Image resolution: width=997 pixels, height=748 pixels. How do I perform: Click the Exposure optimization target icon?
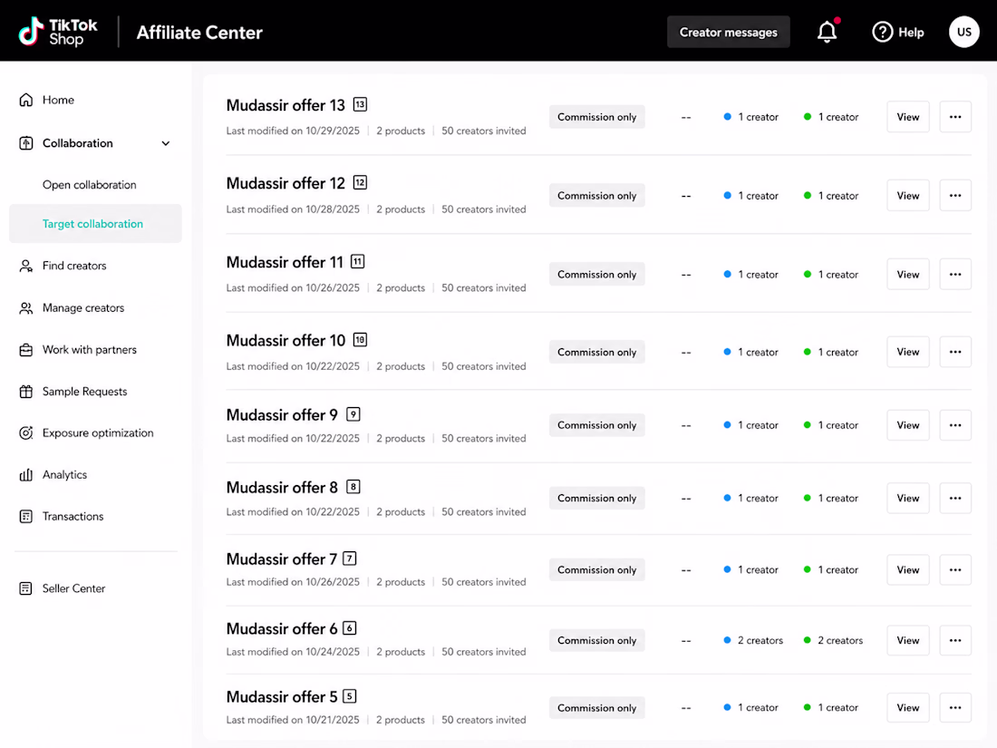coord(26,433)
